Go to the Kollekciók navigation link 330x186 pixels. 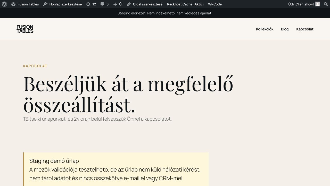click(265, 29)
